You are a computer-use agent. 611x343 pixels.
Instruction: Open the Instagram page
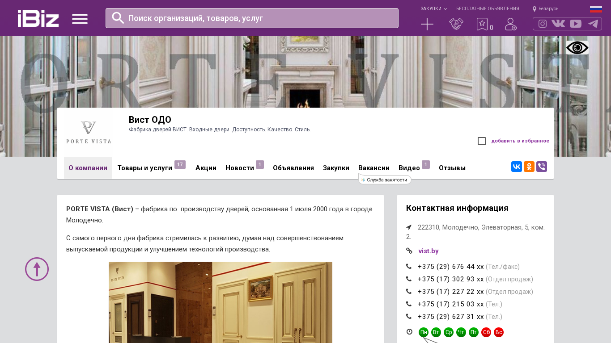coord(543,24)
